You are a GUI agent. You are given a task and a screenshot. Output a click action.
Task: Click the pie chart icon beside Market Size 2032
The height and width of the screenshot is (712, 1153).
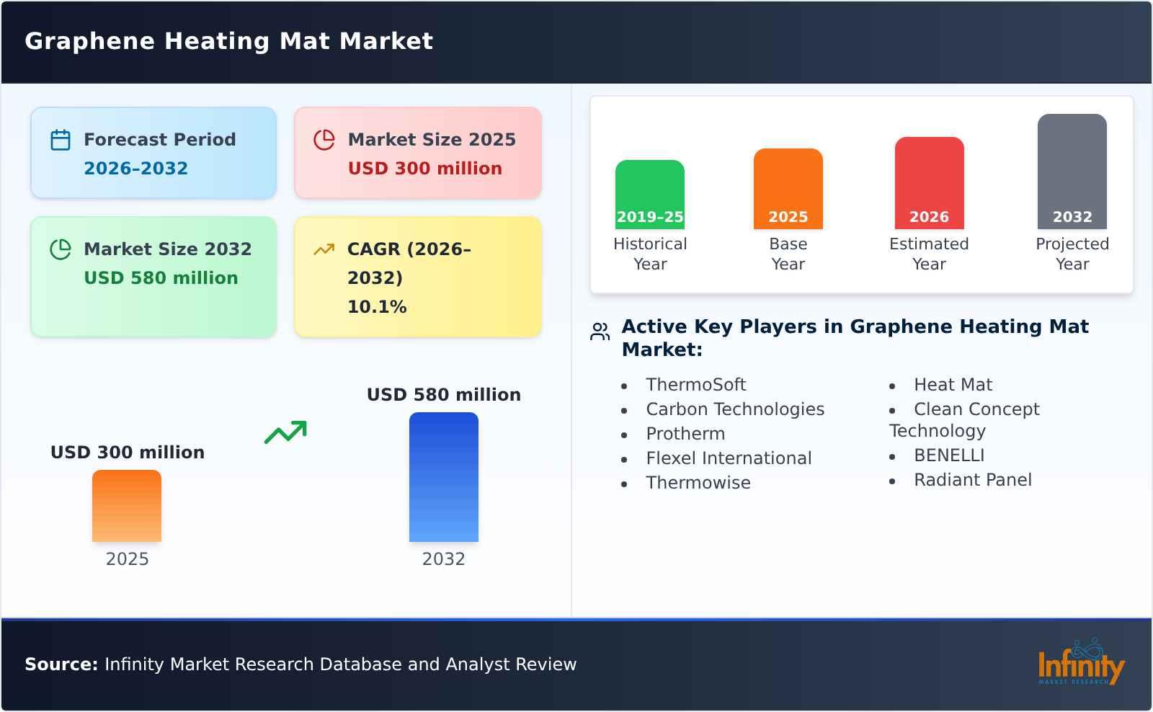click(61, 249)
